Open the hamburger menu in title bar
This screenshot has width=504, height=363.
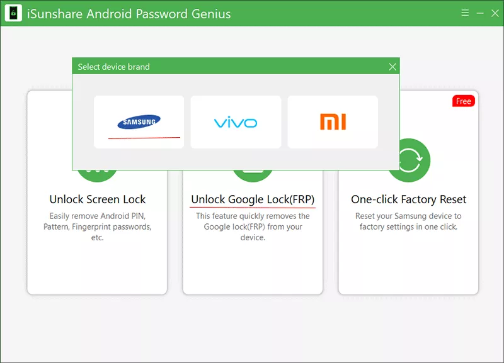click(465, 13)
